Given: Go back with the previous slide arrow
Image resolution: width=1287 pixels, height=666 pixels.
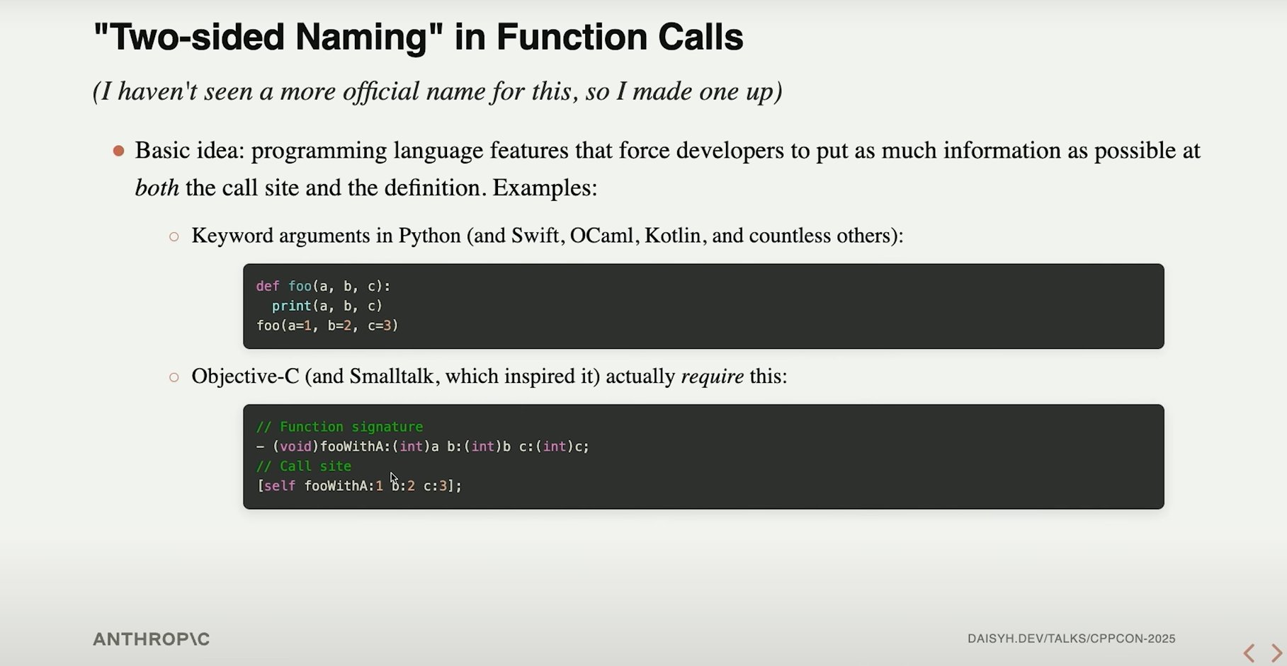Looking at the screenshot, I should [x=1249, y=653].
